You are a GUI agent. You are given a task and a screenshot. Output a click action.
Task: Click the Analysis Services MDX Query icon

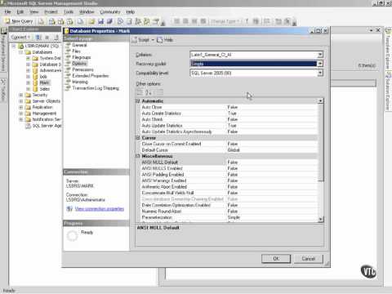[52, 21]
